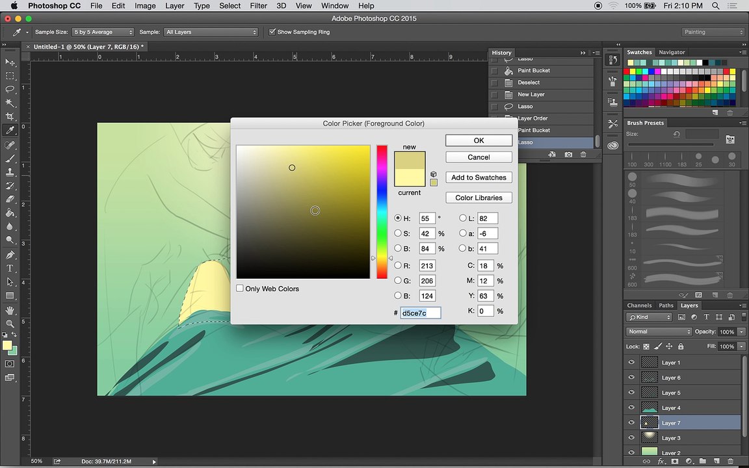The width and height of the screenshot is (749, 468).
Task: Open Sample Size dropdown
Action: tap(103, 32)
